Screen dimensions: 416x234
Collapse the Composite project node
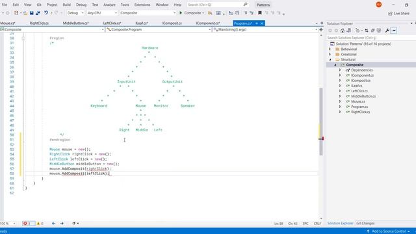click(335, 65)
